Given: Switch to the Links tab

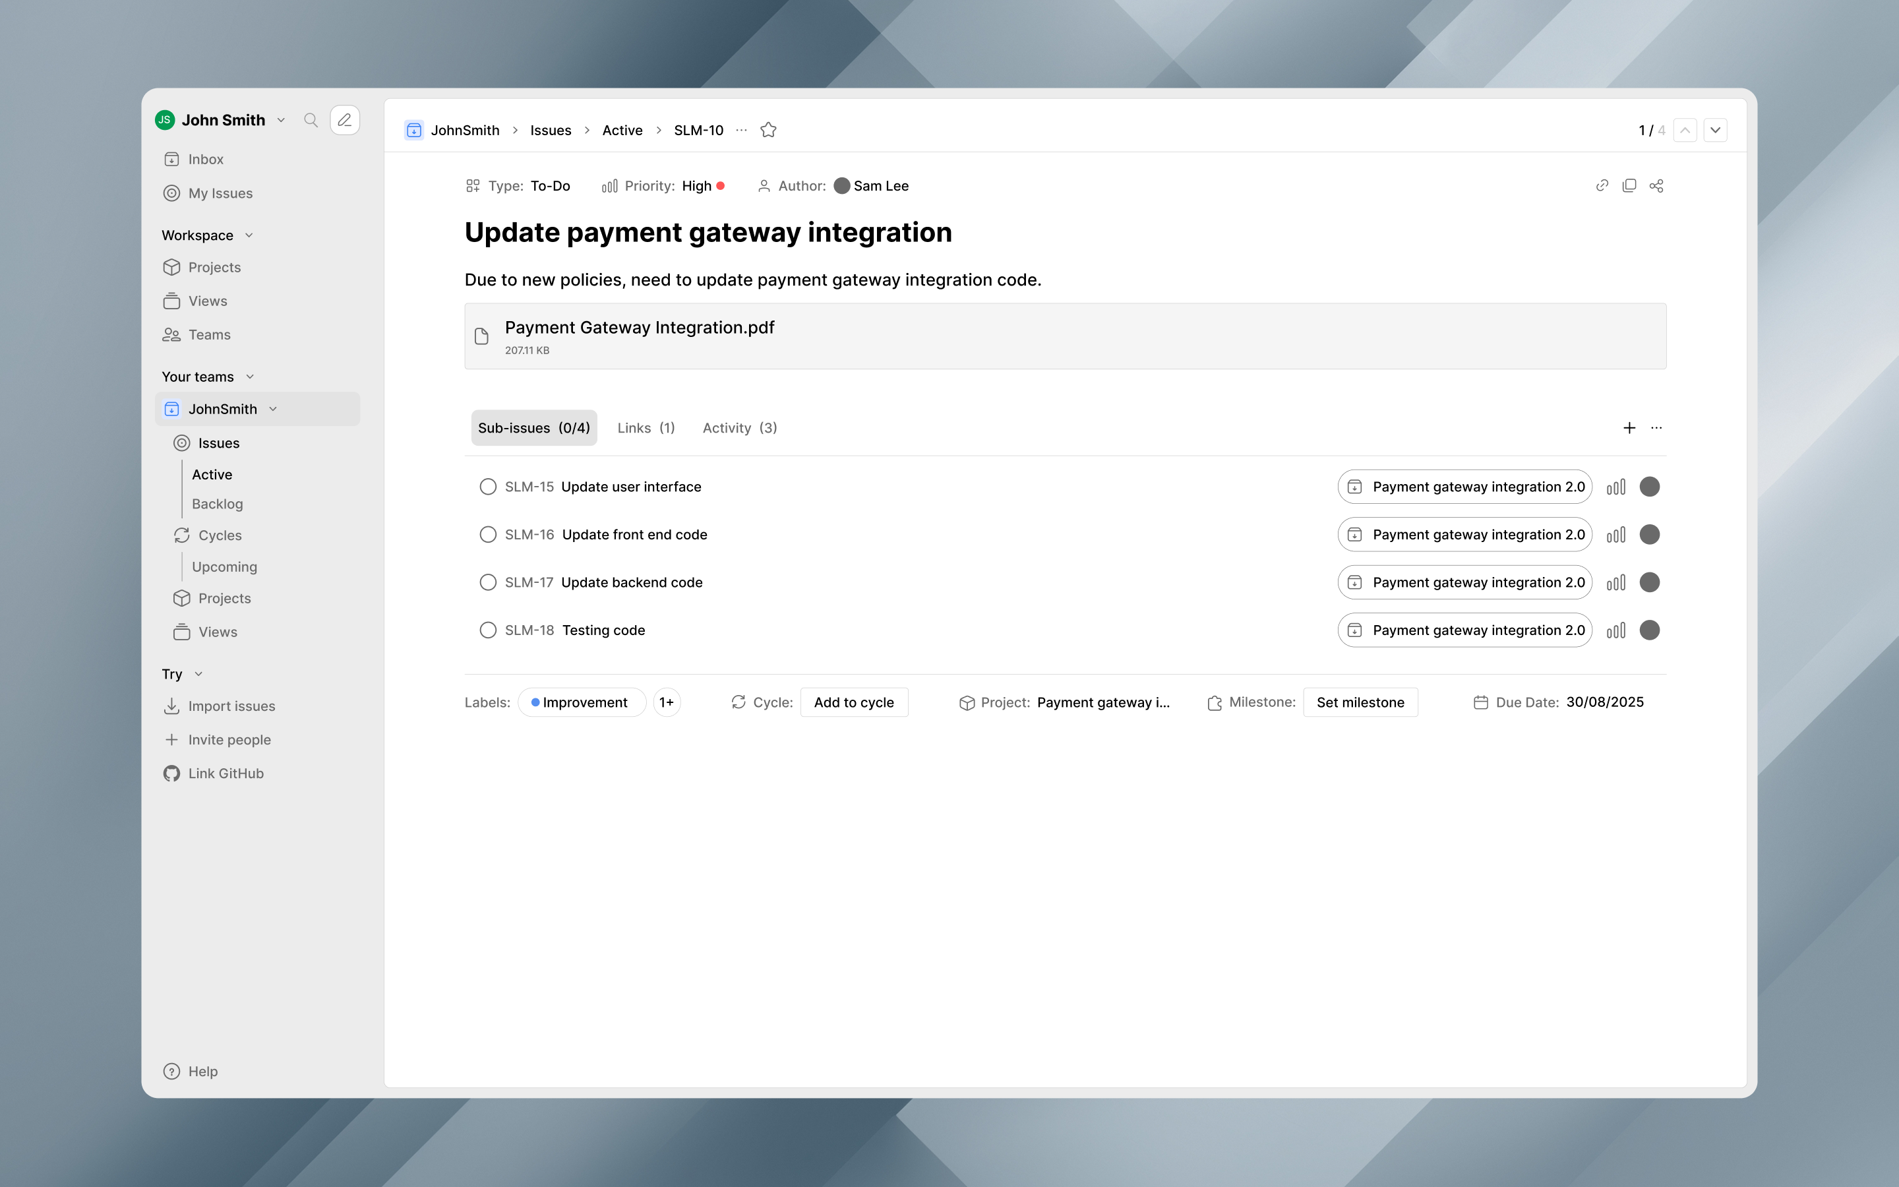Looking at the screenshot, I should tap(646, 428).
